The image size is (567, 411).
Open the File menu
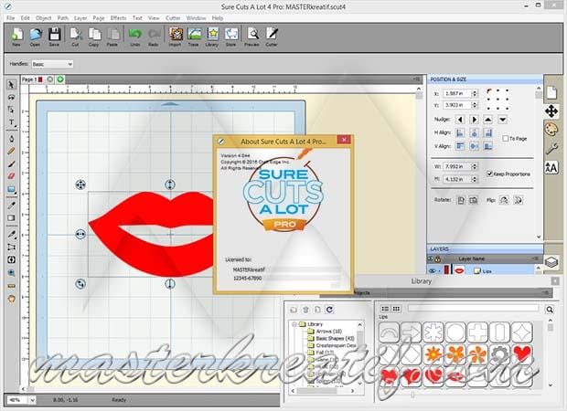coord(10,17)
